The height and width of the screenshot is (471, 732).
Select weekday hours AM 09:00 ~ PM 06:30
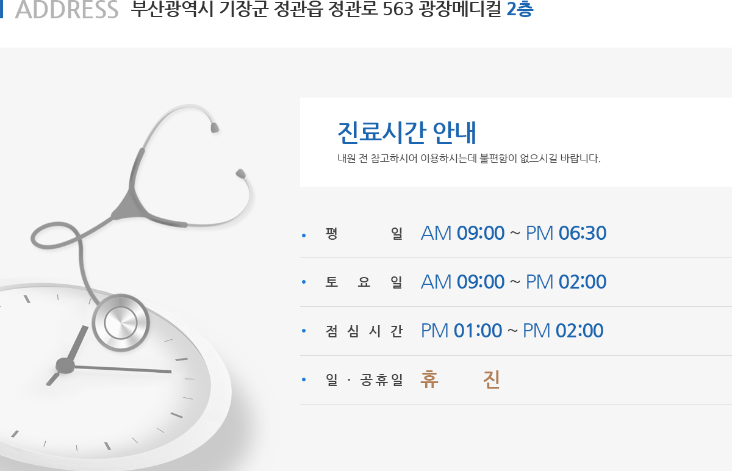(514, 233)
